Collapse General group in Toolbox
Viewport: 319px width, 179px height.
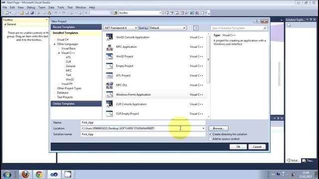click(5, 24)
